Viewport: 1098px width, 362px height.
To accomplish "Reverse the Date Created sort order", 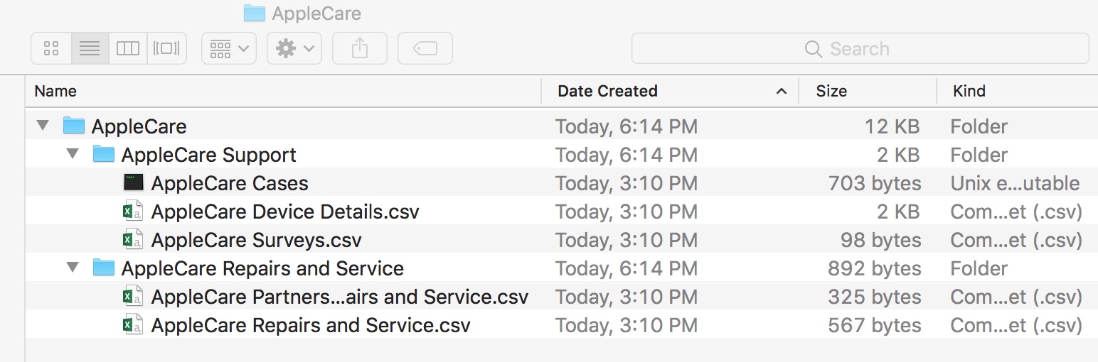I will (x=670, y=91).
